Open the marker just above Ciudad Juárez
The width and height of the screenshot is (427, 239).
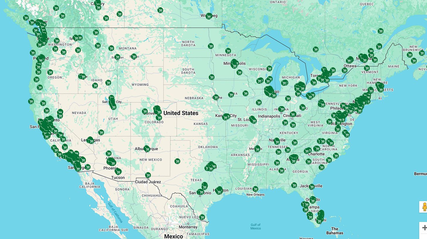(148, 175)
